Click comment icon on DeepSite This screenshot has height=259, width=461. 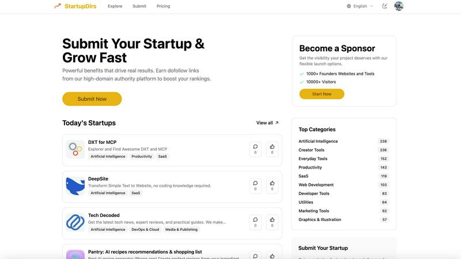[x=255, y=185]
